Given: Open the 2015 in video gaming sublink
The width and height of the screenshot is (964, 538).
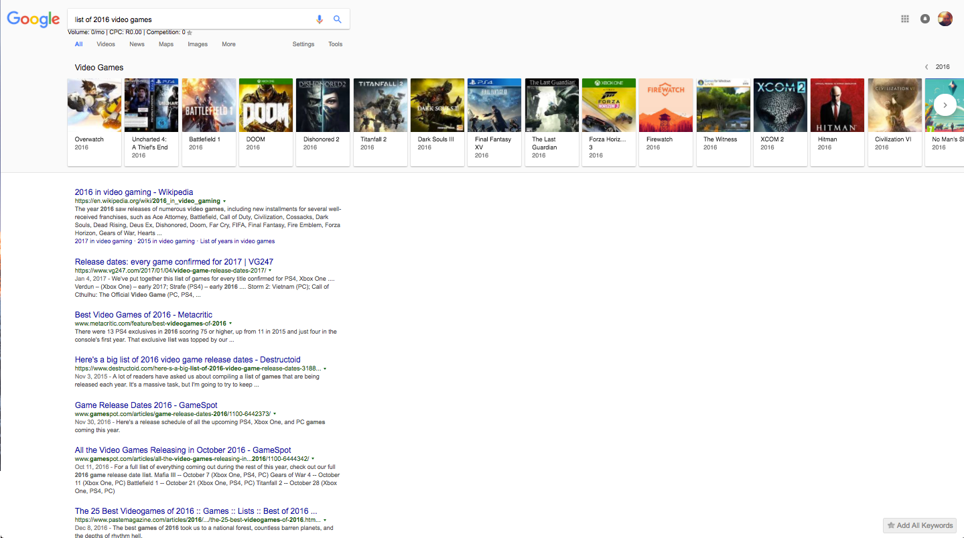Looking at the screenshot, I should 166,241.
